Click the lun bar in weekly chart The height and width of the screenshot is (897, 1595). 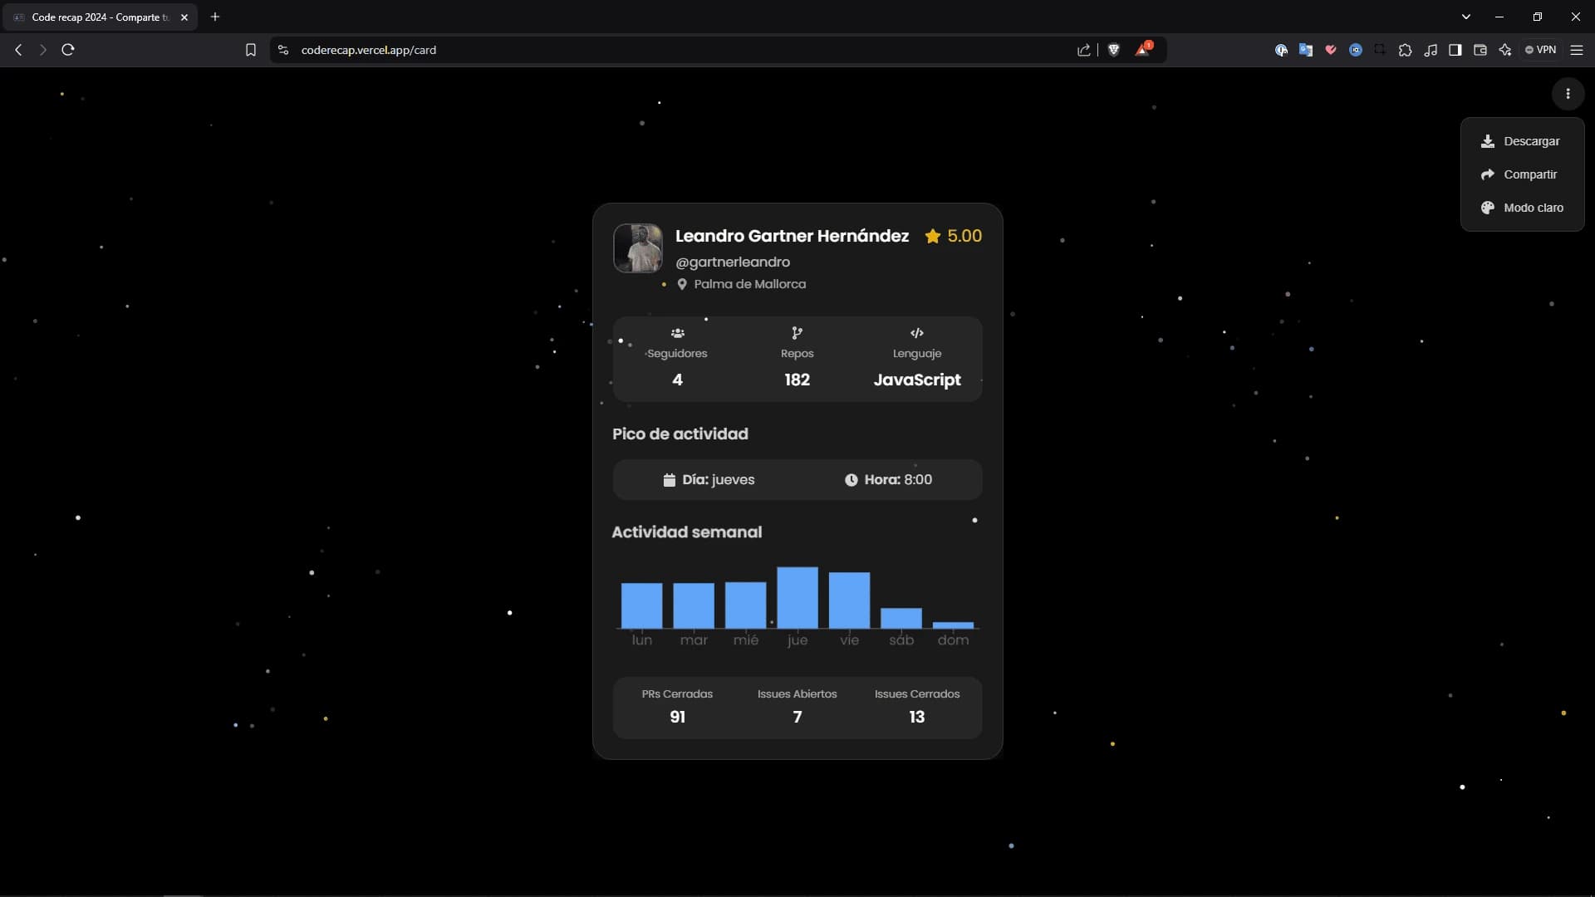coord(641,605)
